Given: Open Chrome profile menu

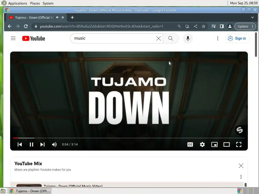Looking at the screenshot, I should coord(230,26).
